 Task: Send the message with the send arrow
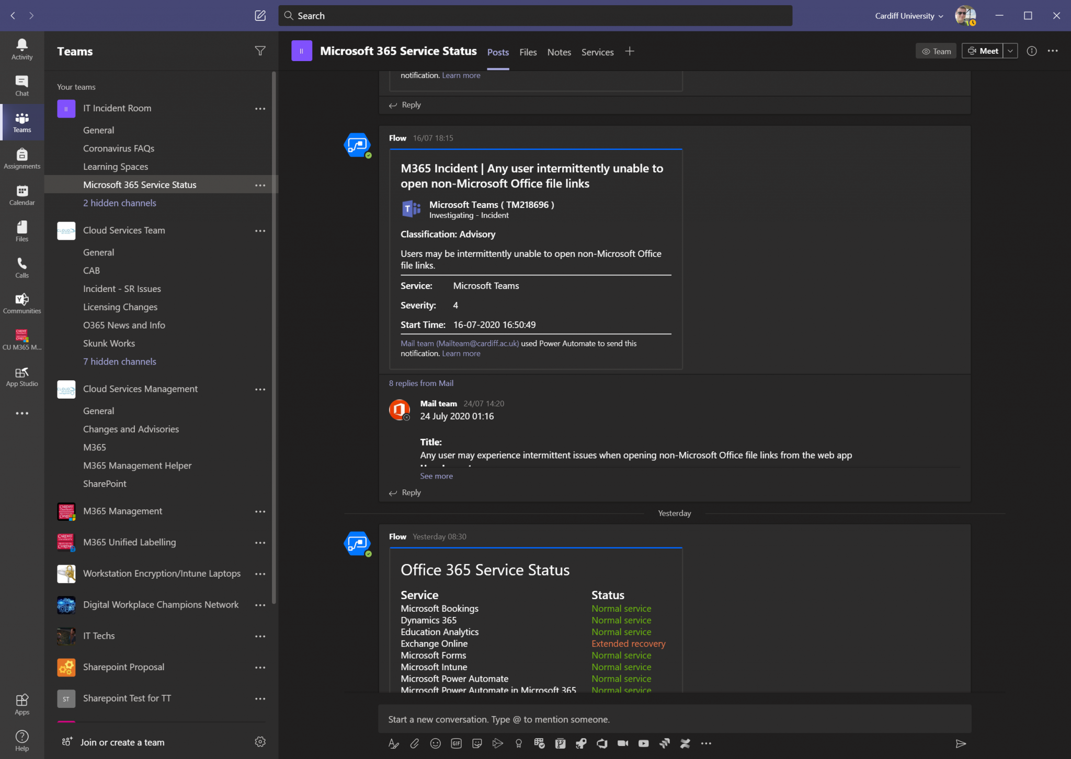(961, 743)
